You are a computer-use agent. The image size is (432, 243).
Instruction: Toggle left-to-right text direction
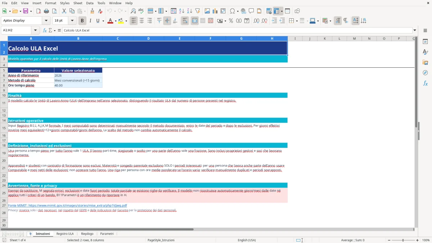(x=338, y=21)
